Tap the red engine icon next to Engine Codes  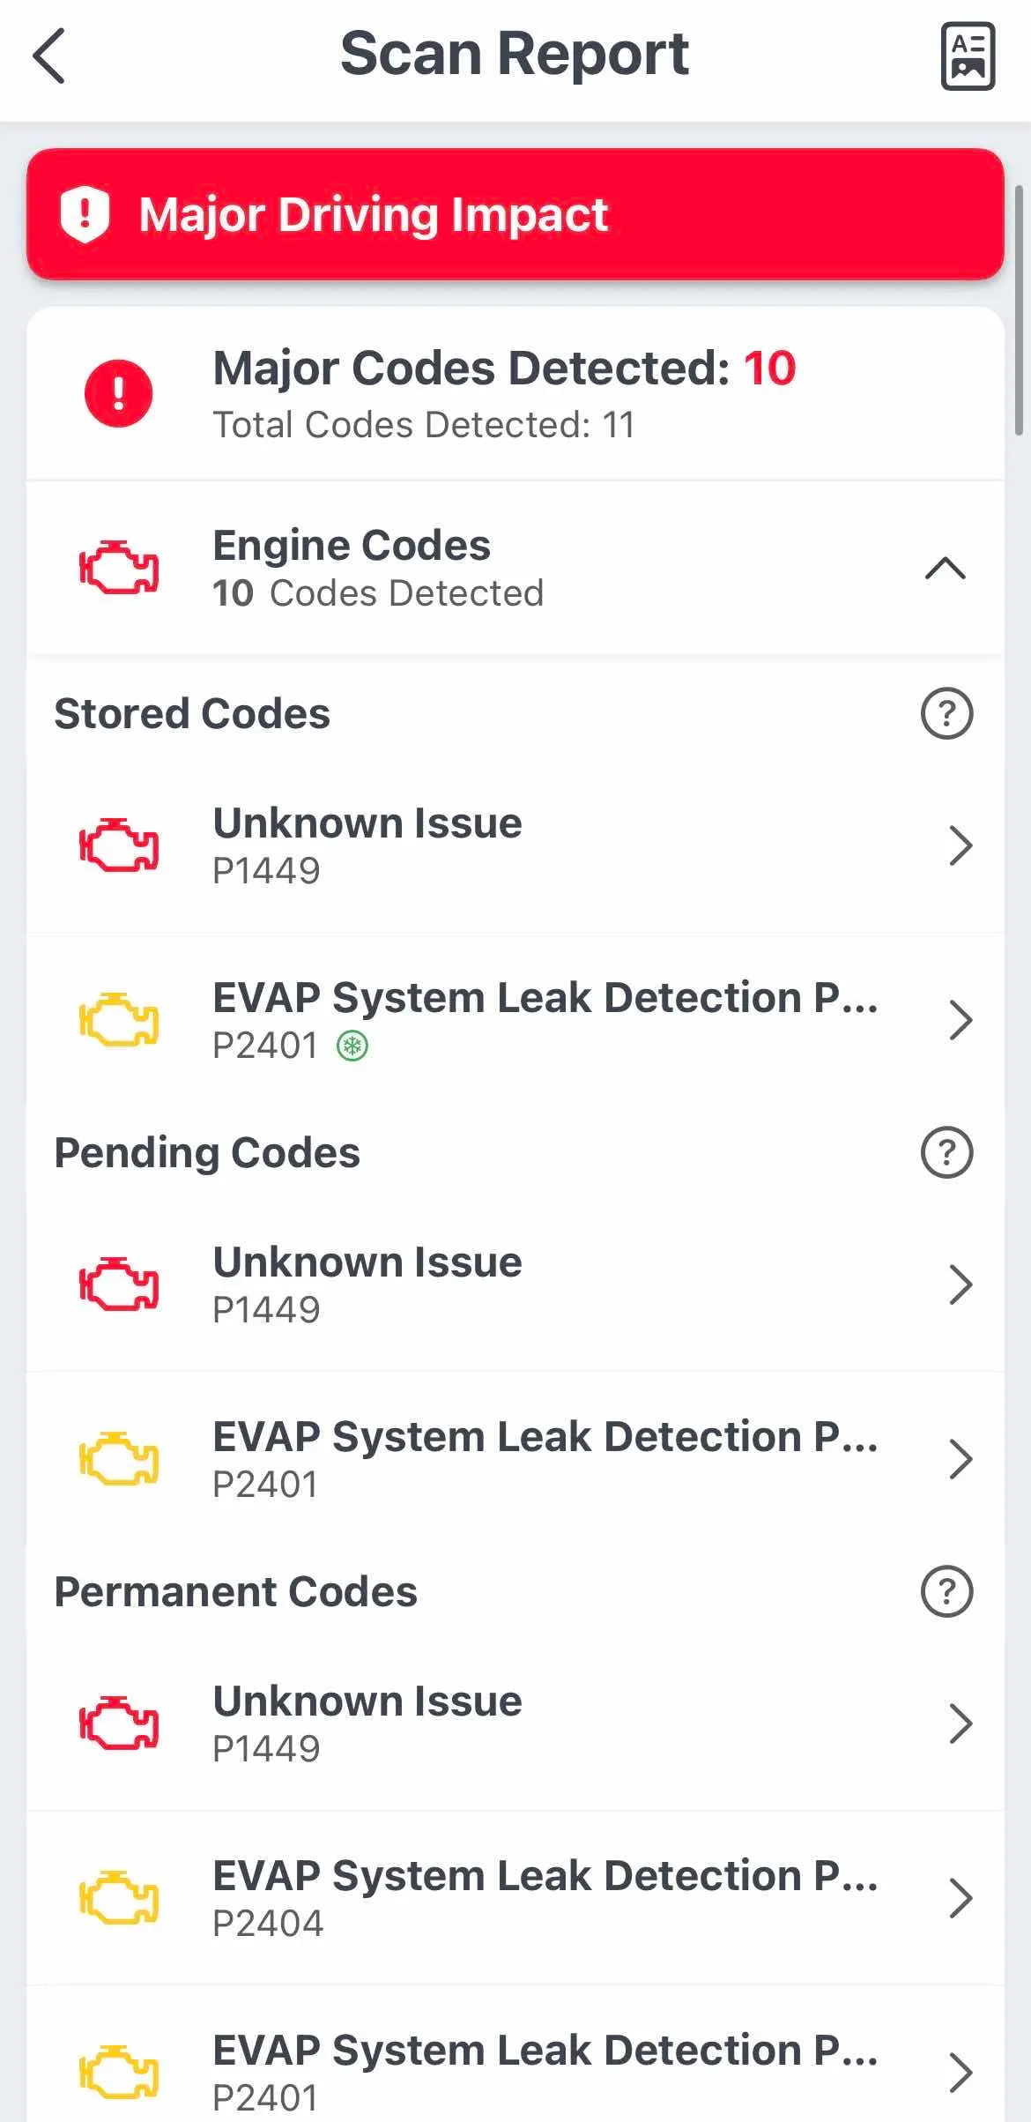tap(119, 568)
